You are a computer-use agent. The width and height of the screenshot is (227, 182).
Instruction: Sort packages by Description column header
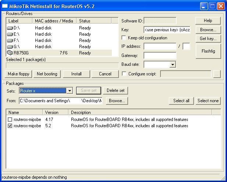click(x=140, y=113)
